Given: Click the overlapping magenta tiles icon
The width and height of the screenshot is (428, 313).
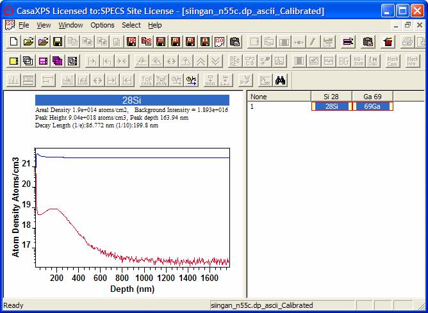Looking at the screenshot, I should tap(58, 61).
